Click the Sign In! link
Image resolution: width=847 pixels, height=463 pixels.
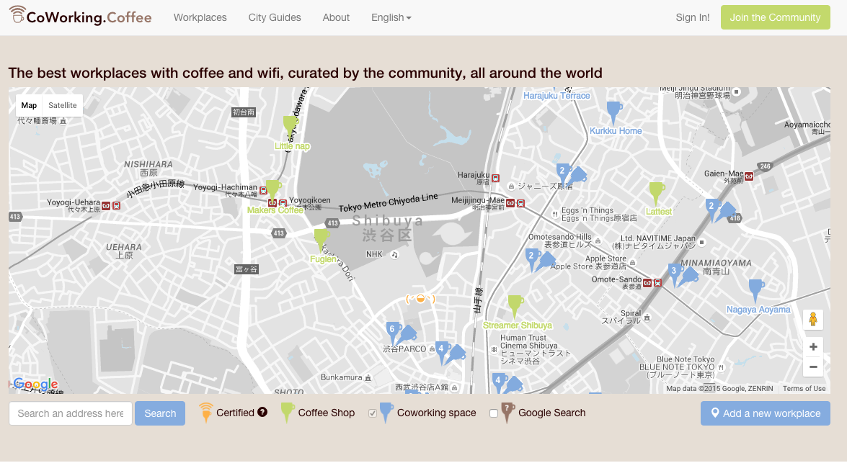tap(693, 17)
